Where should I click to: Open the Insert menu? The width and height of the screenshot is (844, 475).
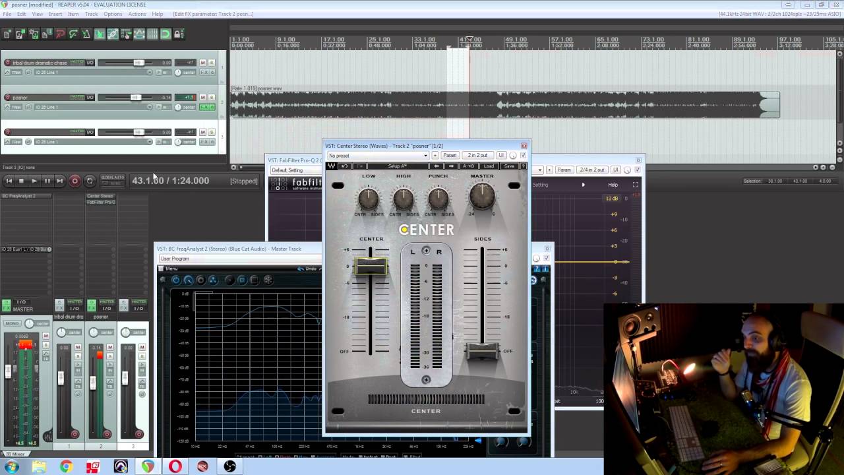(x=55, y=14)
